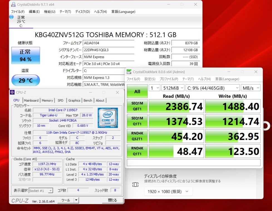Open テーマ(T) menu in CrystalDiskInfo
The width and height of the screenshot is (272, 211).
65,12
